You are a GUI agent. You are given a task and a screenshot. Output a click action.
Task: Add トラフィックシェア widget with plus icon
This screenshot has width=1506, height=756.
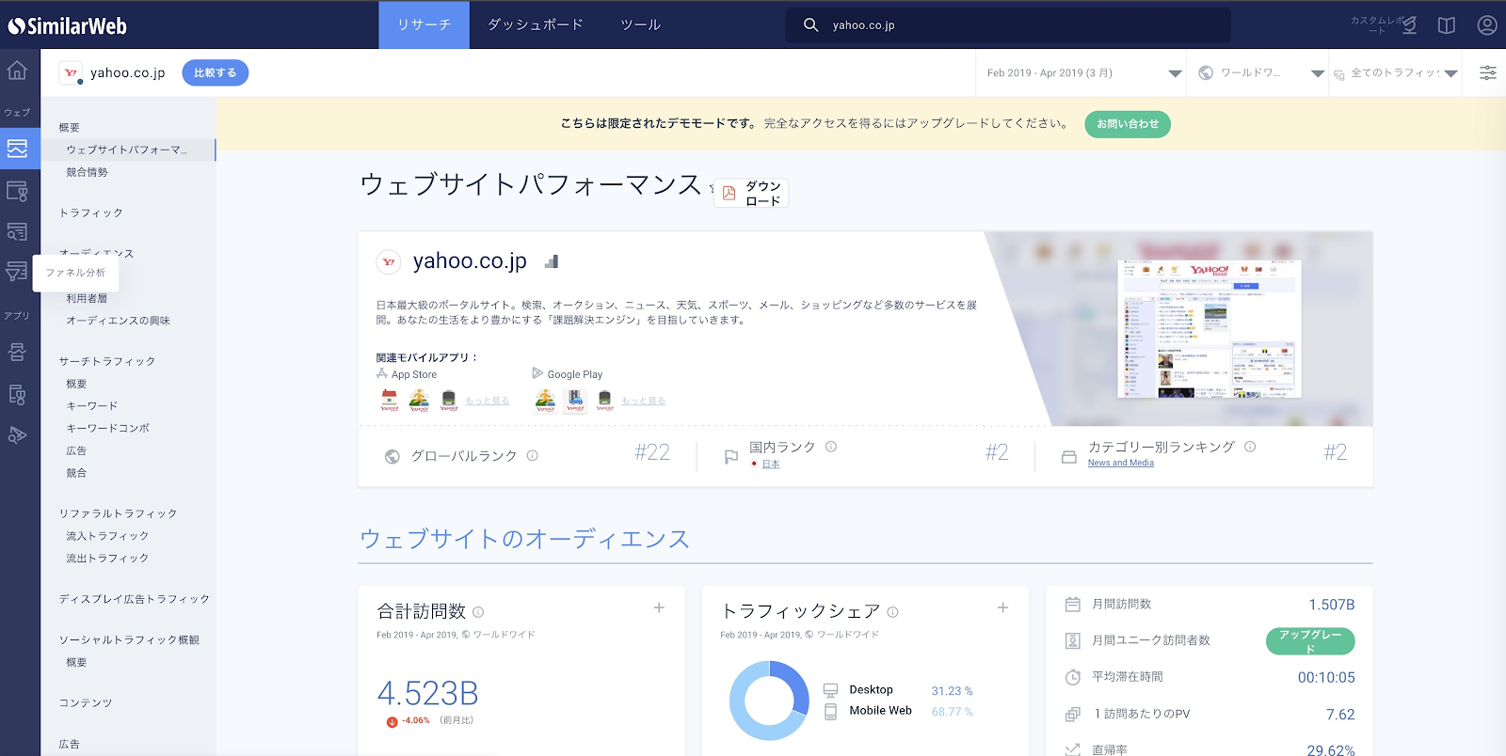[x=1003, y=608]
